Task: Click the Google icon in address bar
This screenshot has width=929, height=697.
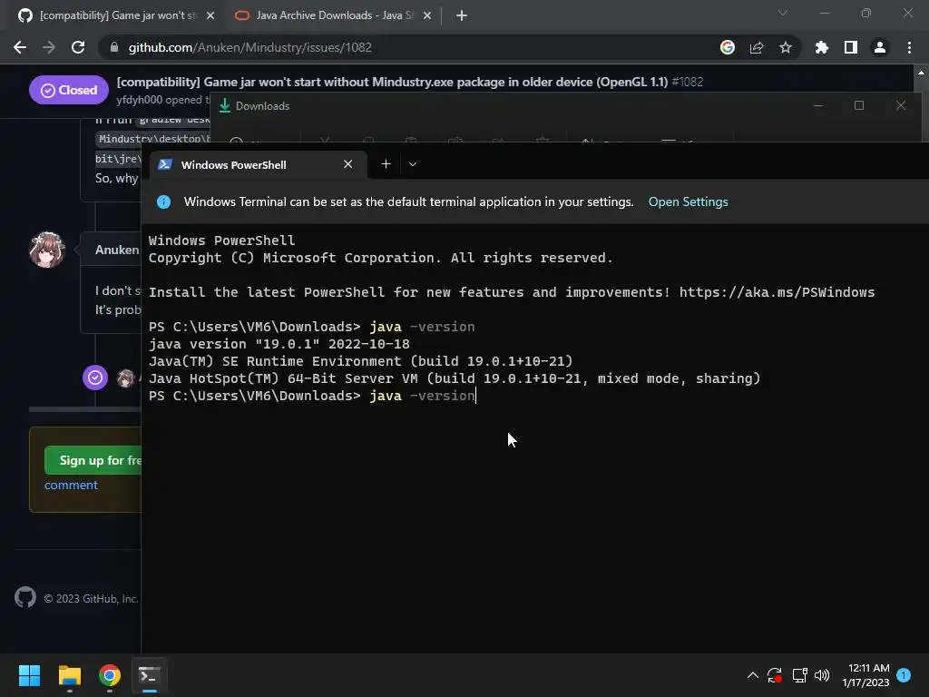Action: (x=728, y=47)
